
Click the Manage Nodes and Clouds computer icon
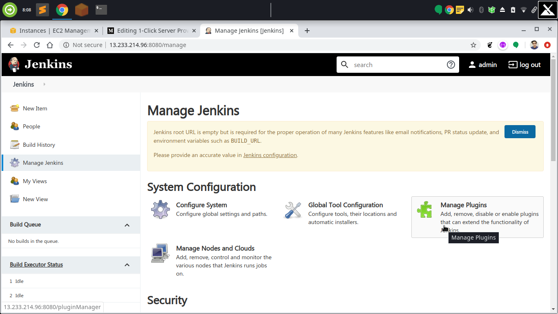click(x=160, y=253)
